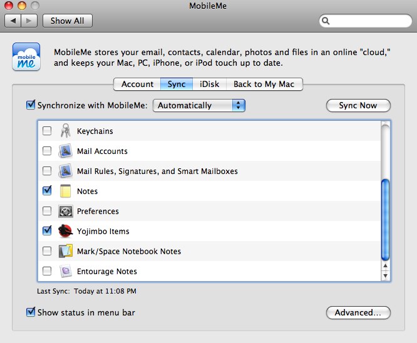Check Mark/Space Notebook Notes checkbox
This screenshot has height=343, width=417.
pyautogui.click(x=47, y=251)
